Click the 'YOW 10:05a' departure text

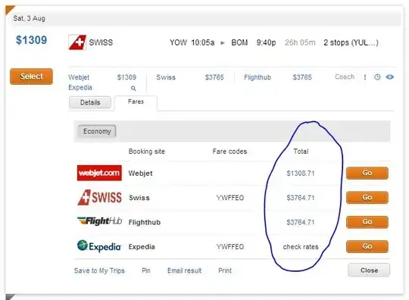(x=192, y=42)
